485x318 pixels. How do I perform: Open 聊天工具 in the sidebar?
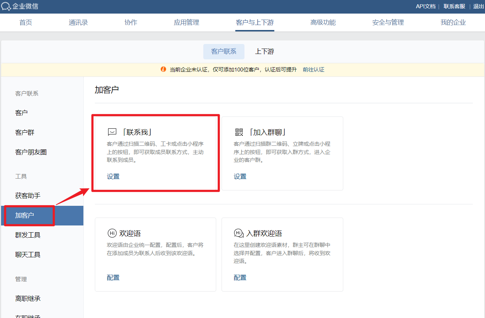point(42,255)
